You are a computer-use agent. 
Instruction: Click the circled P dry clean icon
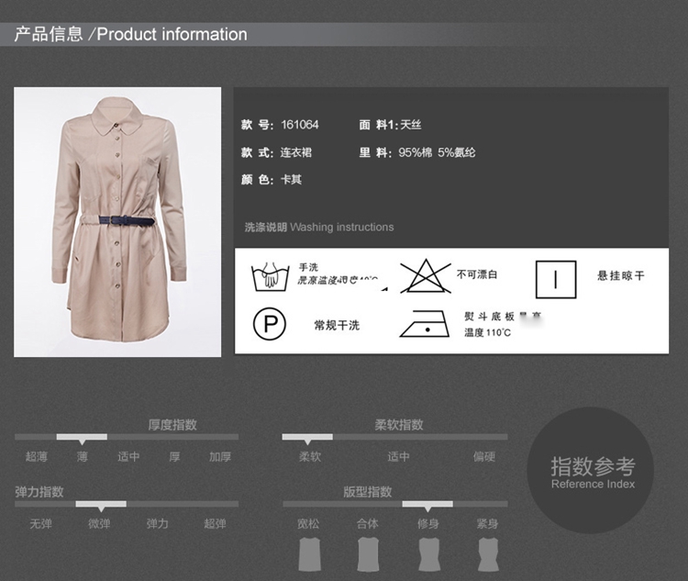[270, 324]
